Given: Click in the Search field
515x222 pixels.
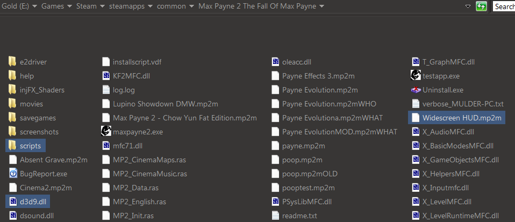Looking at the screenshot, I should click(x=504, y=6).
